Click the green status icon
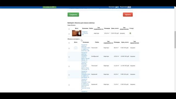Viewport: 176px width, 99px height. (x=130, y=33)
